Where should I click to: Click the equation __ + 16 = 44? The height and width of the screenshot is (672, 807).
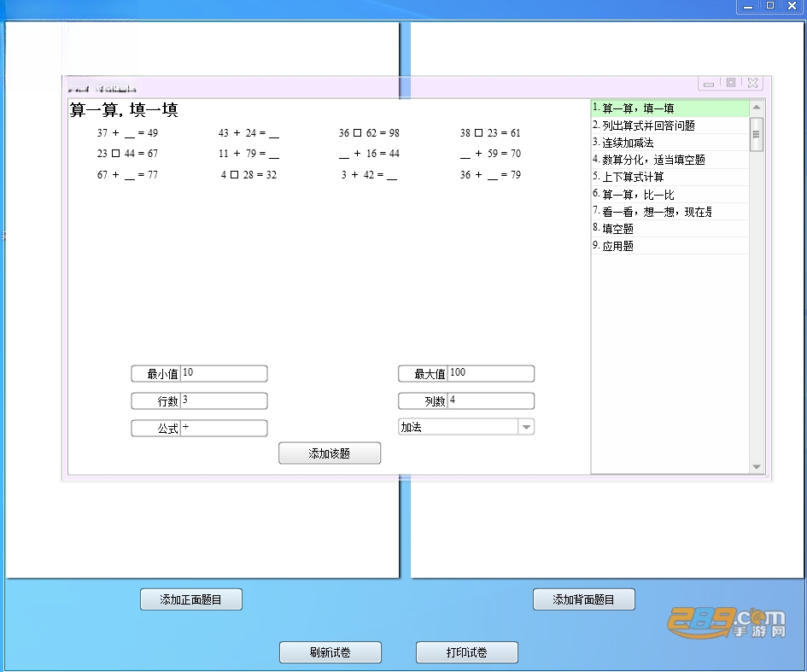[x=369, y=154]
